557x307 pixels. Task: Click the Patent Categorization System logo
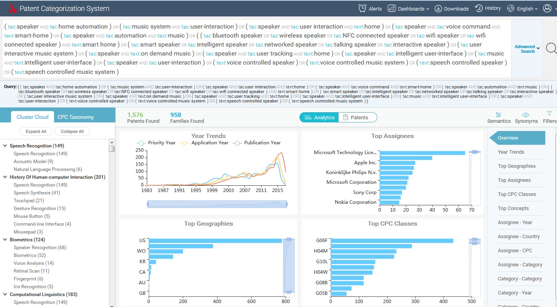(13, 9)
